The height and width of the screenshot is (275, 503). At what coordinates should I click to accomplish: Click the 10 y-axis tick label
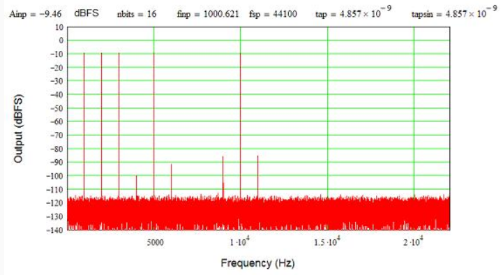59,27
